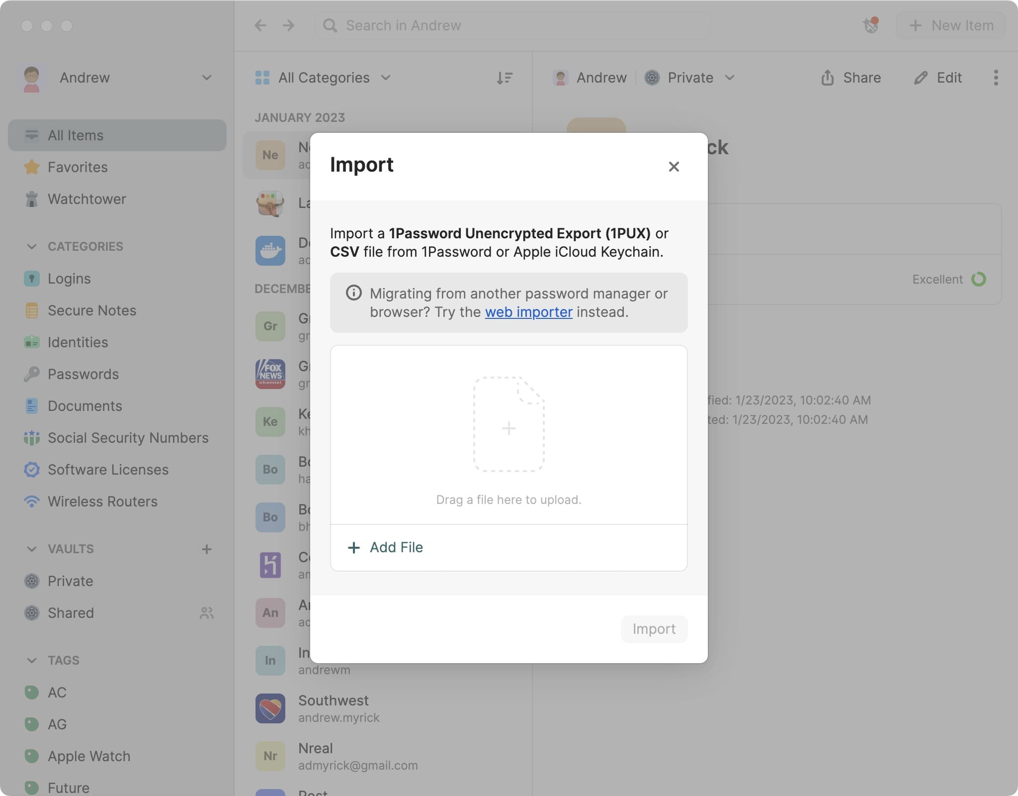Click the dashed file upload placeholder icon
The height and width of the screenshot is (796, 1018).
(x=509, y=424)
